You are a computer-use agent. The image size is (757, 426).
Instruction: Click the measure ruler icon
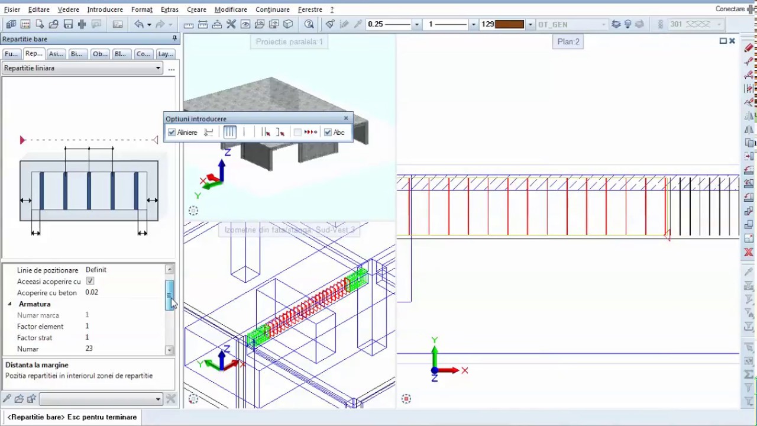click(189, 24)
